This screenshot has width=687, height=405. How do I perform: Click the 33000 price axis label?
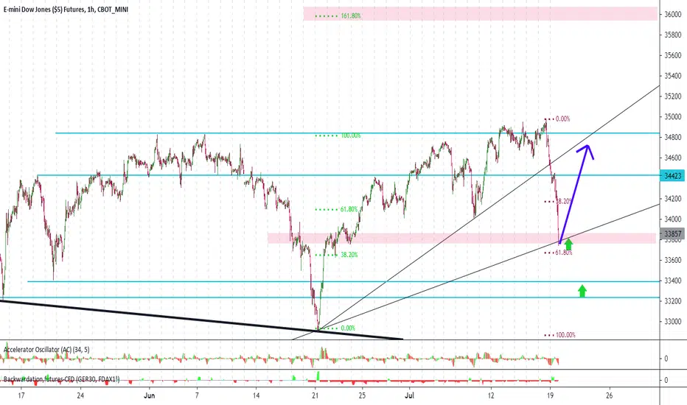(672, 321)
